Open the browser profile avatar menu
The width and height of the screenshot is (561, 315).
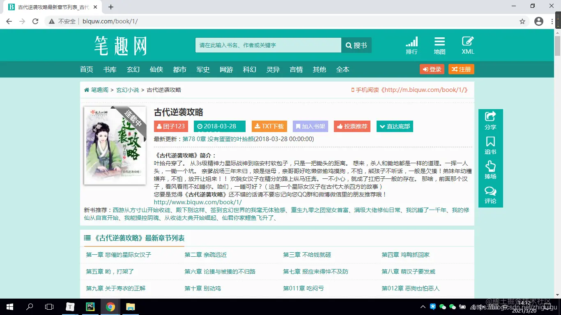pyautogui.click(x=538, y=21)
